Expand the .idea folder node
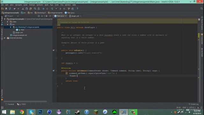Screen dimensions: 204x115 8,22
